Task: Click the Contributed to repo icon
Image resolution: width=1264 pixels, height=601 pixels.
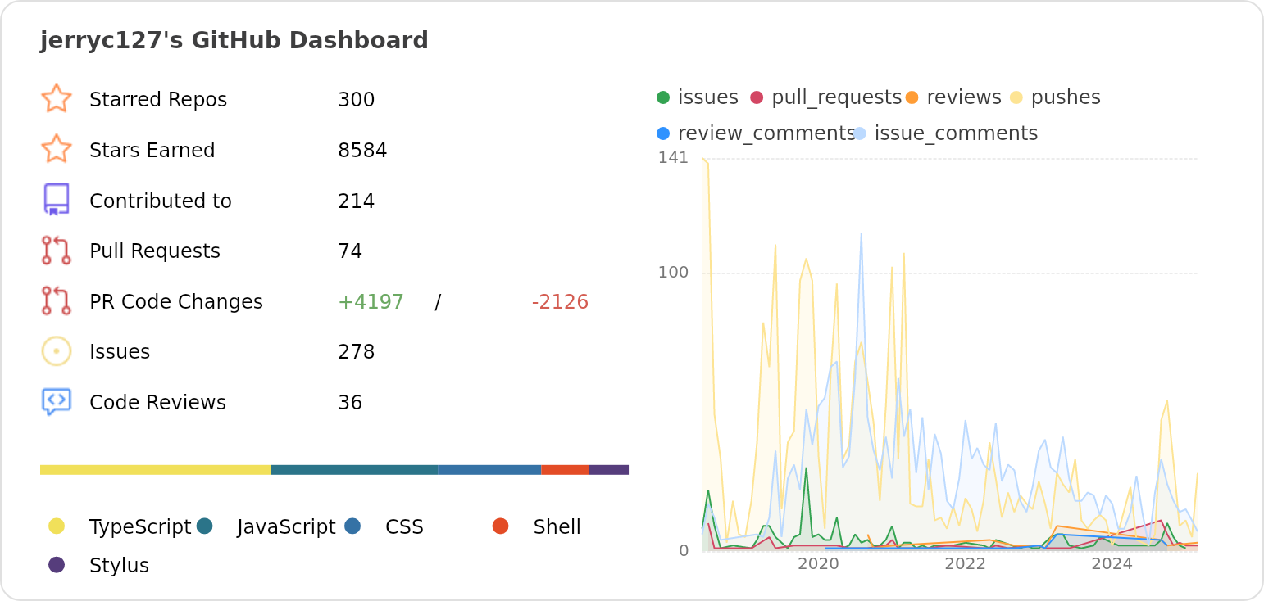Action: click(57, 200)
